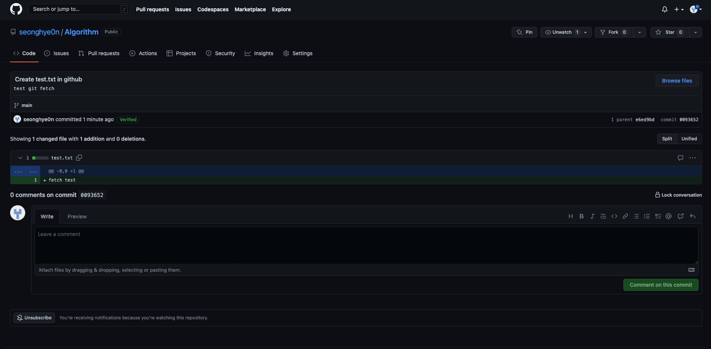Viewport: 711px width, 349px height.
Task: Open seonghye0n owner profile link
Action: tap(39, 32)
